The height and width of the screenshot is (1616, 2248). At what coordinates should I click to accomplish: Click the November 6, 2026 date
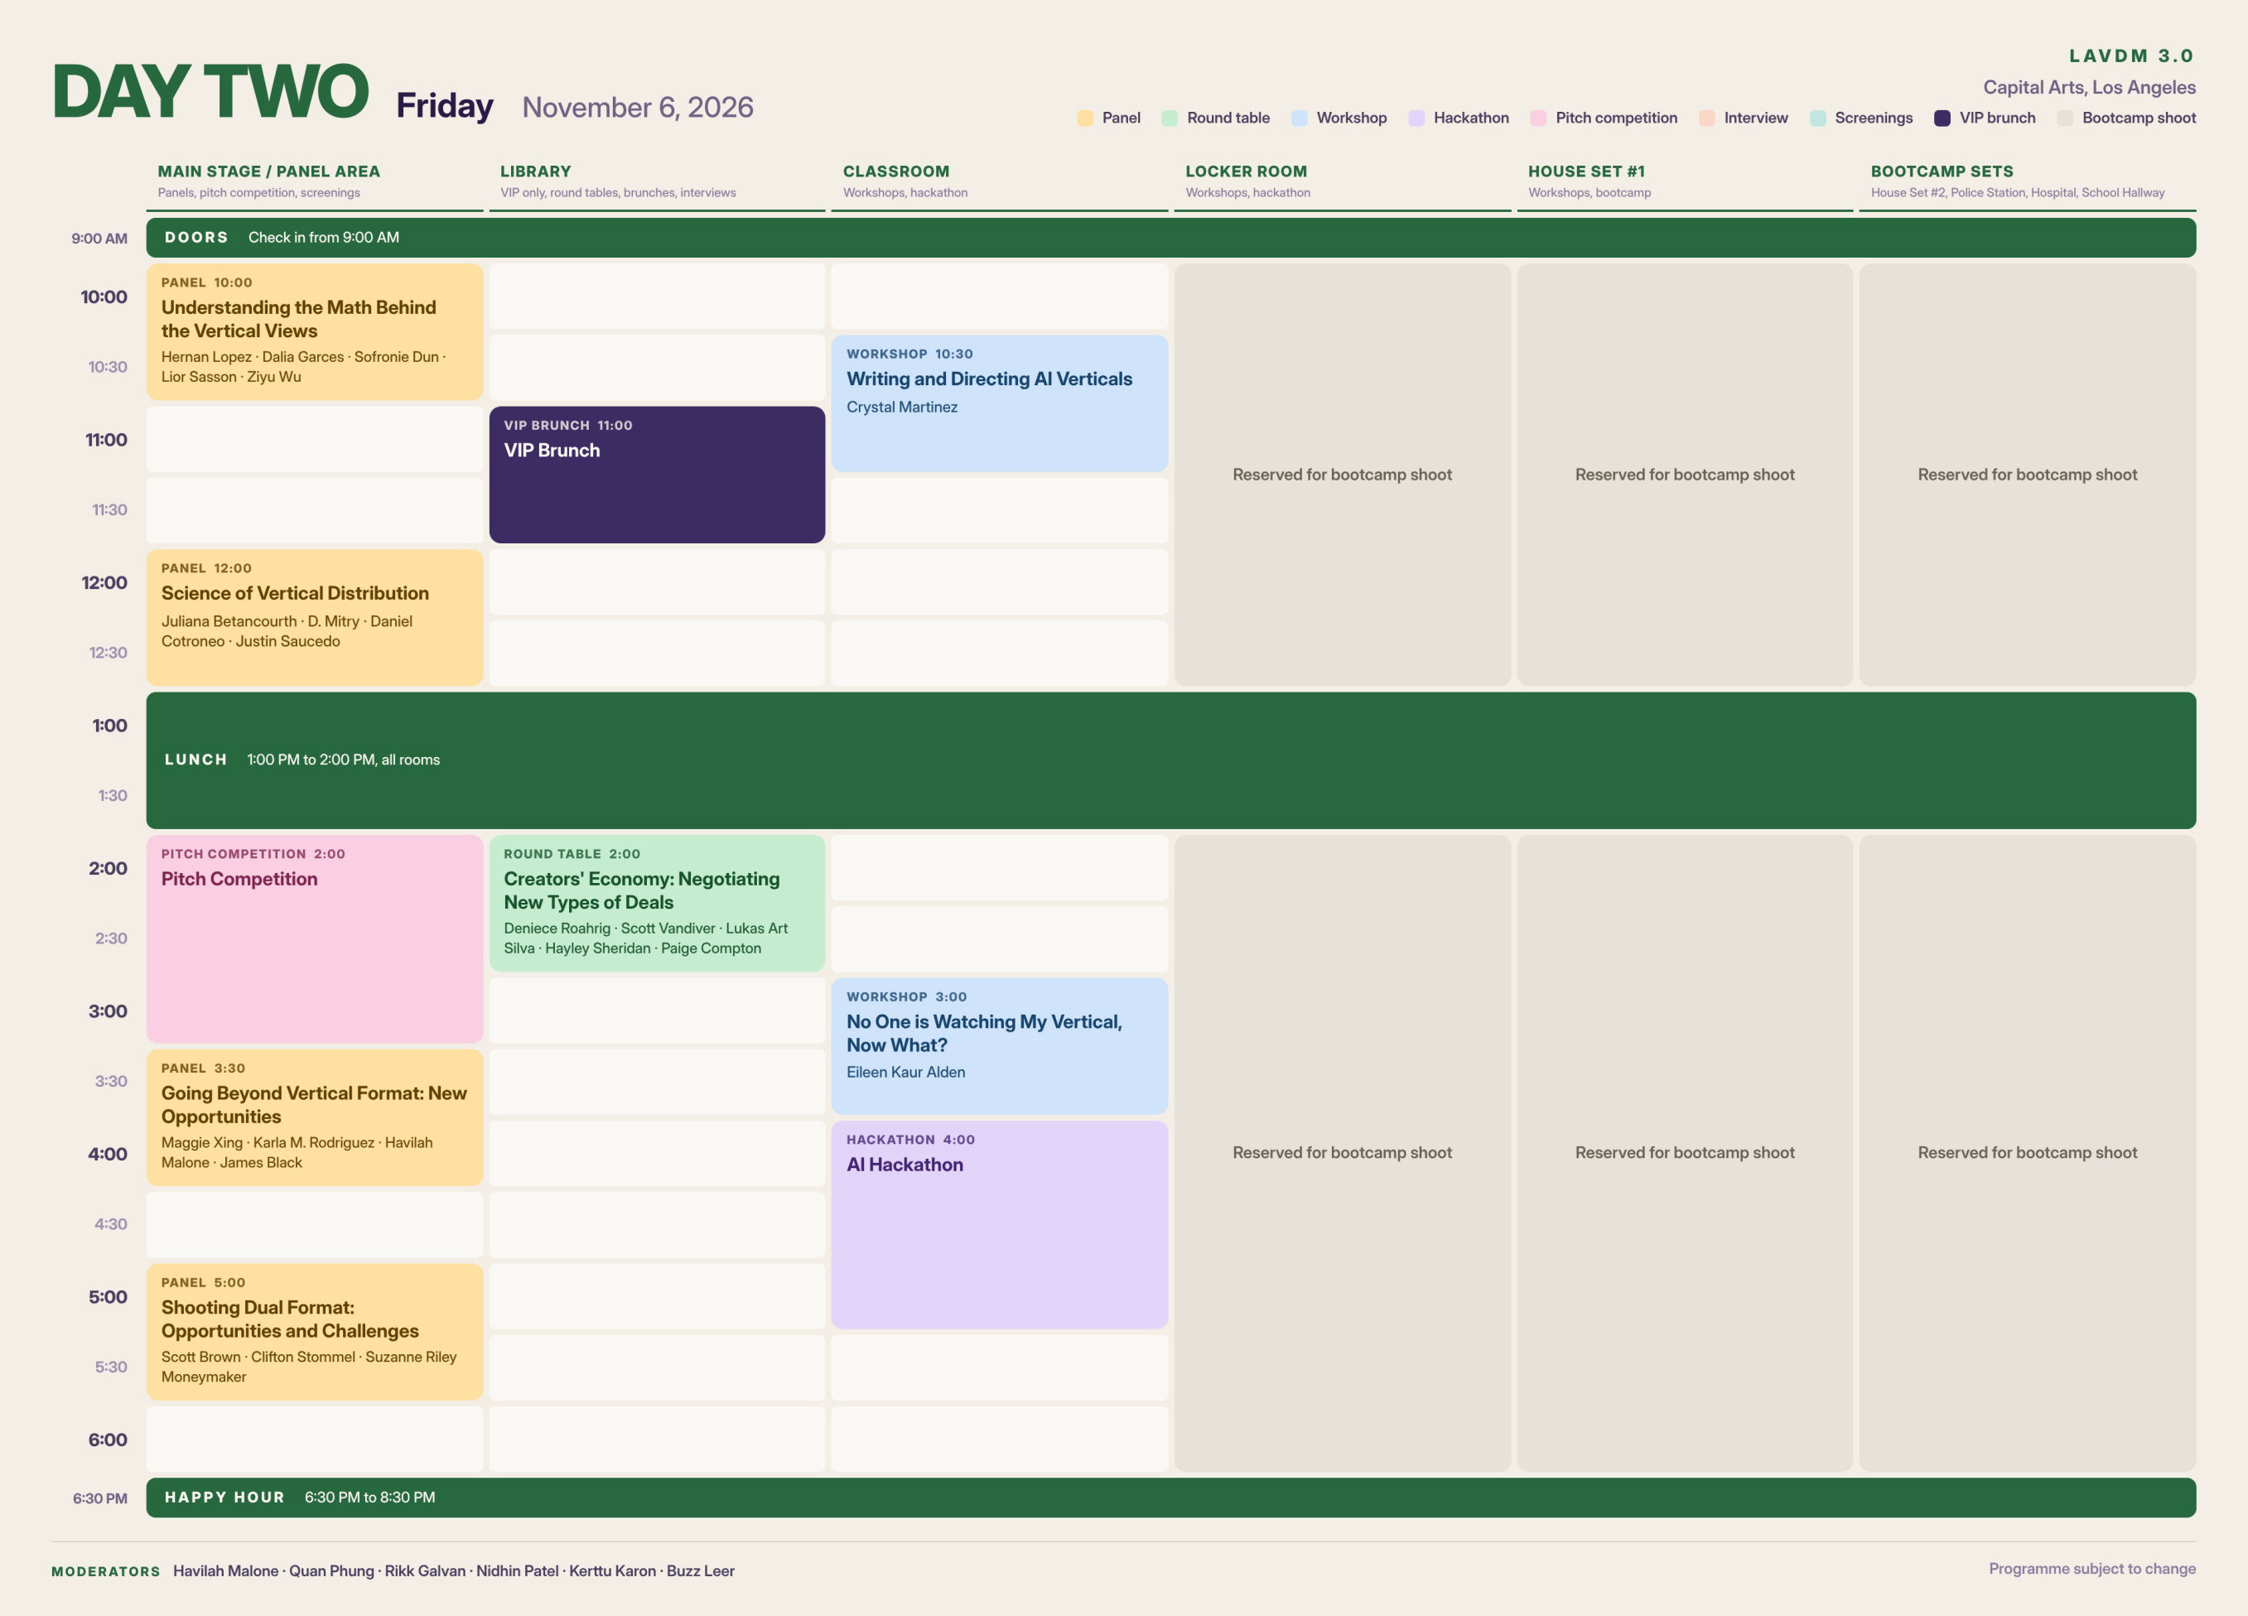pos(637,107)
